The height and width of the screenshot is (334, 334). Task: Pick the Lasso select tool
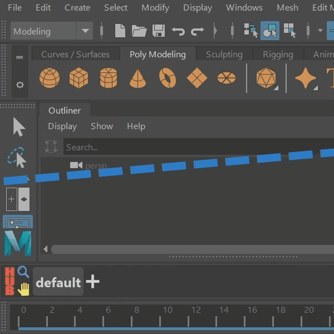point(17,158)
